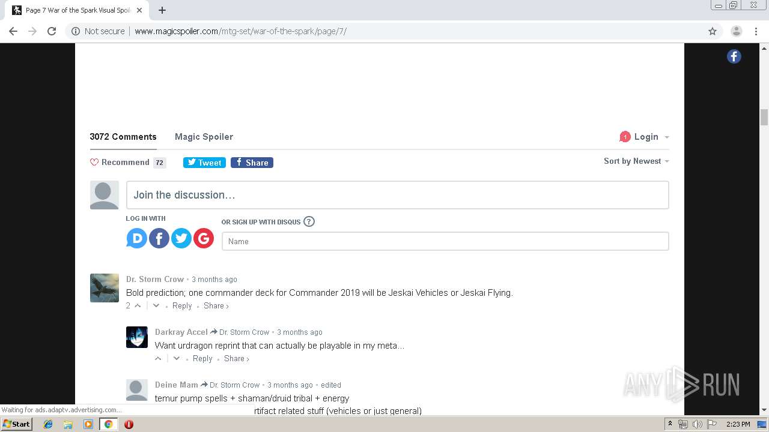Open Deine Mam's avatar profile
Image resolution: width=769 pixels, height=432 pixels.
(x=137, y=390)
